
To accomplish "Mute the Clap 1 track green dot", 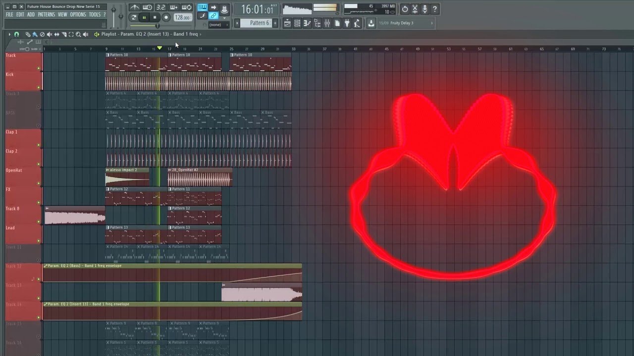I will click(x=38, y=145).
